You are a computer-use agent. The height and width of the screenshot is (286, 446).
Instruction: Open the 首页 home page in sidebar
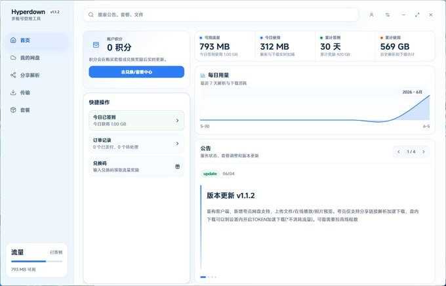[37, 40]
